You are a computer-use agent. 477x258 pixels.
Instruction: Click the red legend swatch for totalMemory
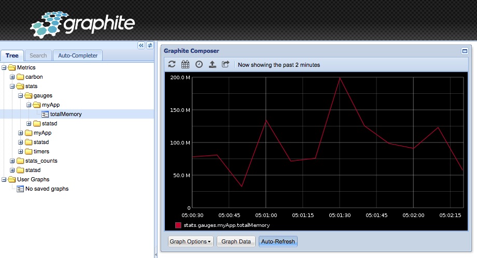tap(178, 225)
